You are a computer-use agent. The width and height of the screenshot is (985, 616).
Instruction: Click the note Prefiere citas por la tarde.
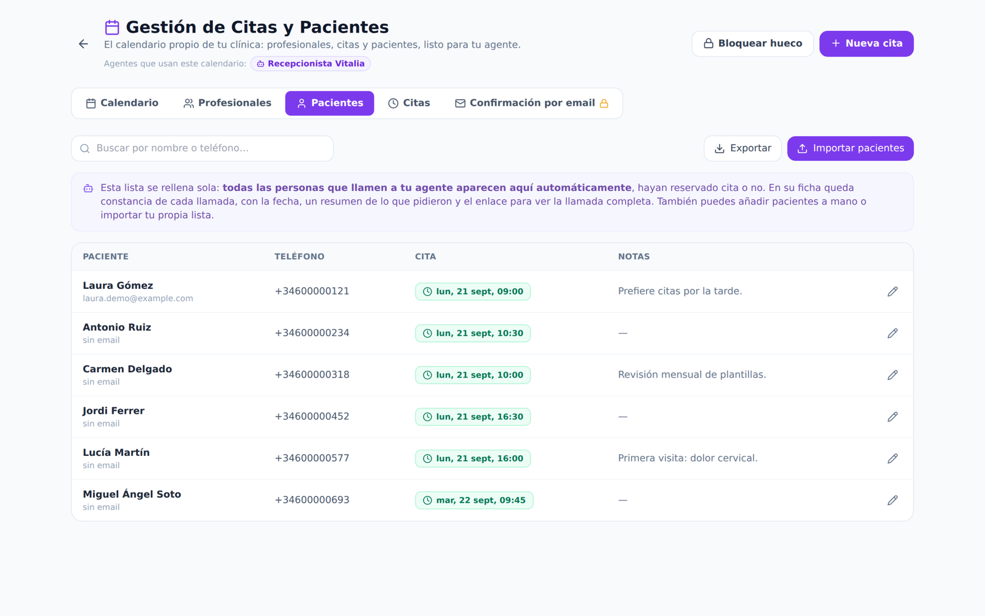coord(680,291)
